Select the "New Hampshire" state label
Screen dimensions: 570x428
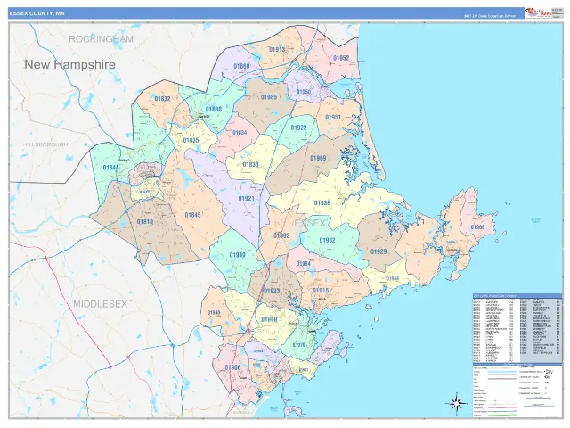click(69, 64)
